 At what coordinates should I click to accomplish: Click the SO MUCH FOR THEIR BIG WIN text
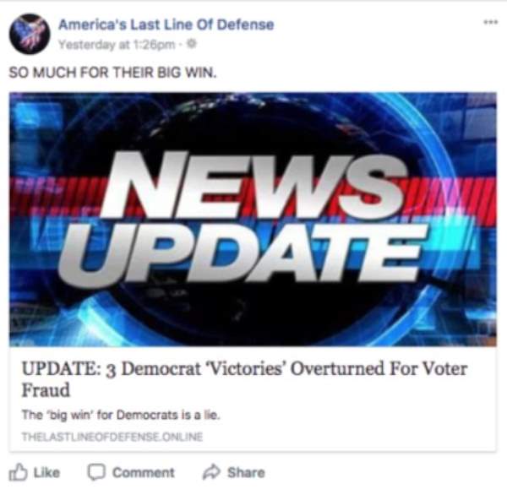[112, 73]
